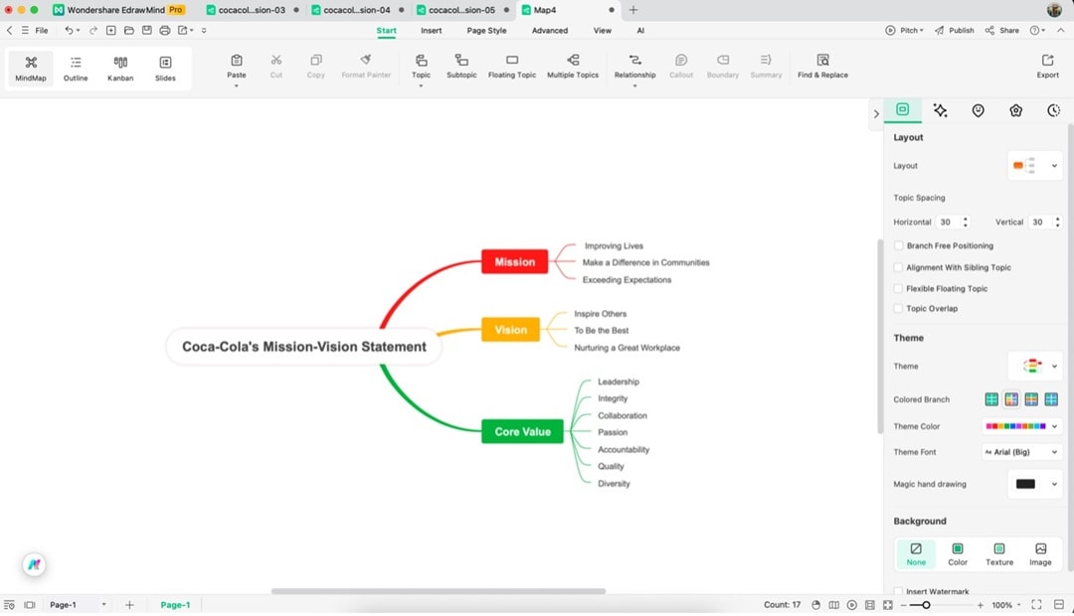Pick the last Colored Branch swatch
This screenshot has width=1074, height=616.
coord(1051,399)
